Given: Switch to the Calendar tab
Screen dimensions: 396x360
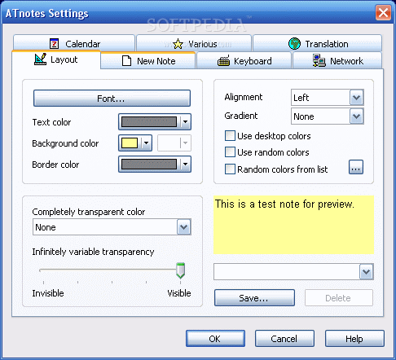Looking at the screenshot, I should pos(74,43).
